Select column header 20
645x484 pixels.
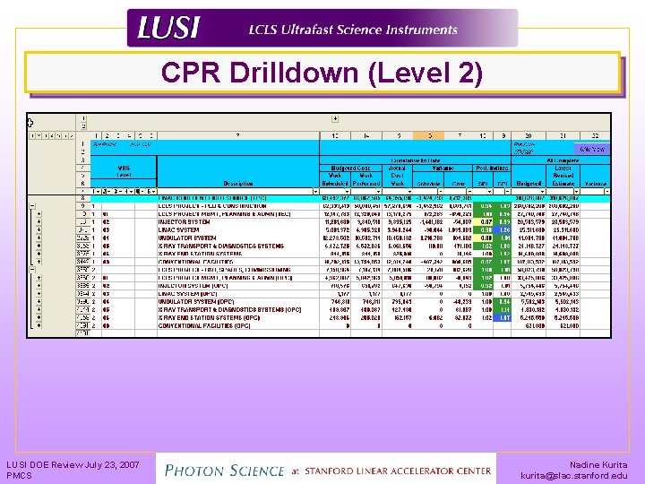[x=529, y=135]
